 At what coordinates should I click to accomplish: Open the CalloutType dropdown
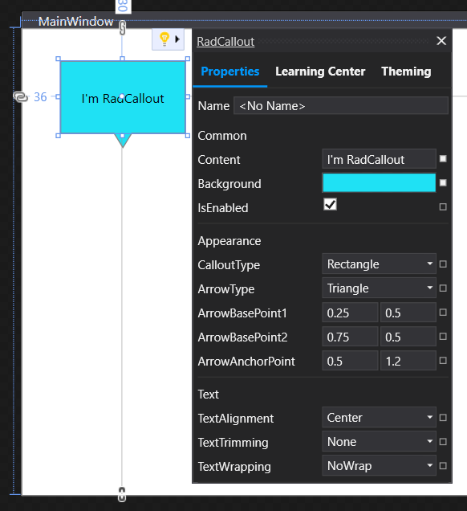click(x=379, y=264)
